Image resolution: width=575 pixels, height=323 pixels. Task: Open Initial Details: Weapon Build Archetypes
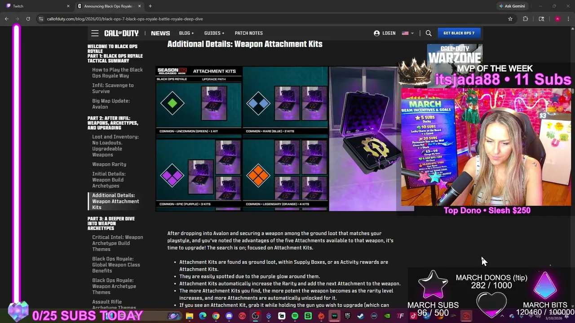coord(109,180)
